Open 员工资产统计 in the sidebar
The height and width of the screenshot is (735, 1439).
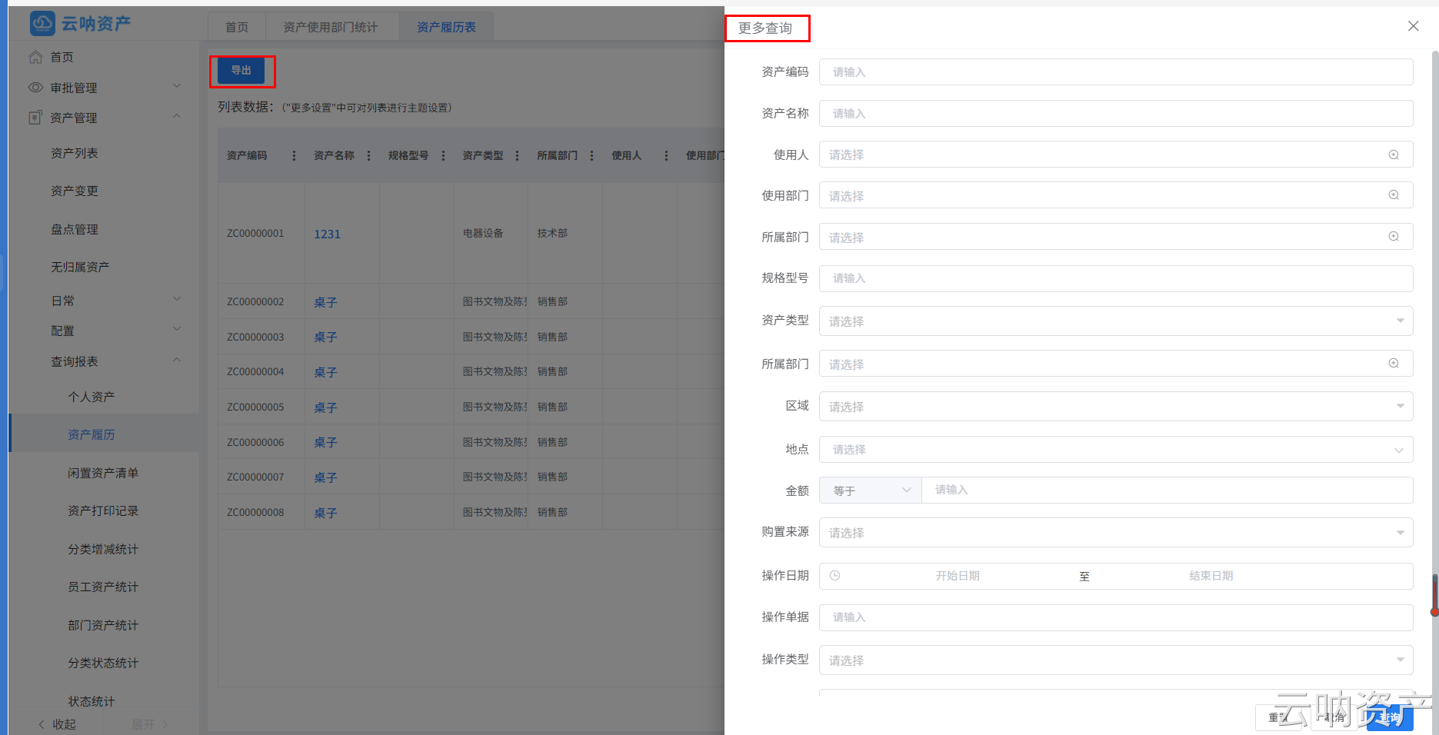point(103,587)
